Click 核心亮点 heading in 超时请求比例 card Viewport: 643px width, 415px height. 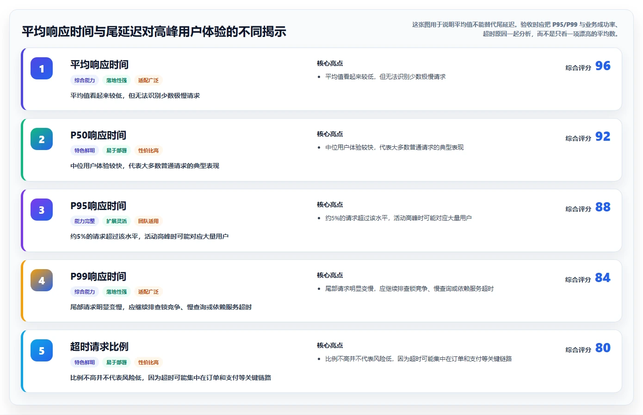(x=330, y=346)
